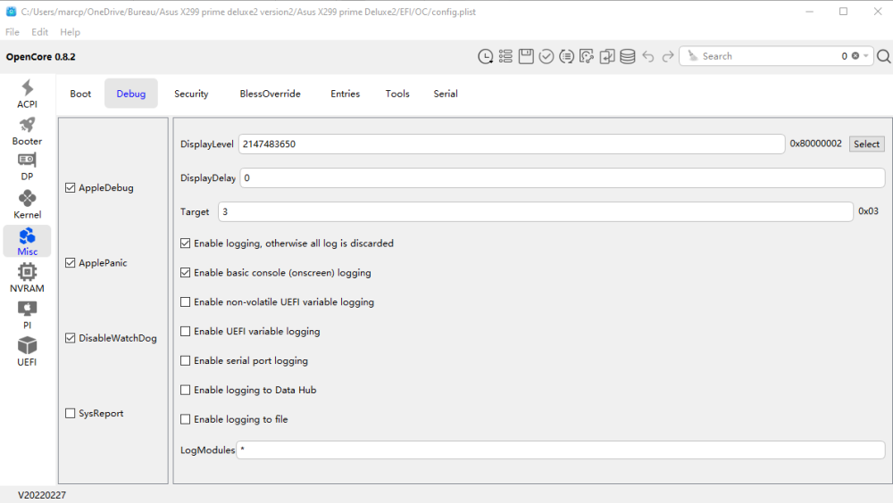Switch to the Tools tab
893x503 pixels.
click(397, 94)
